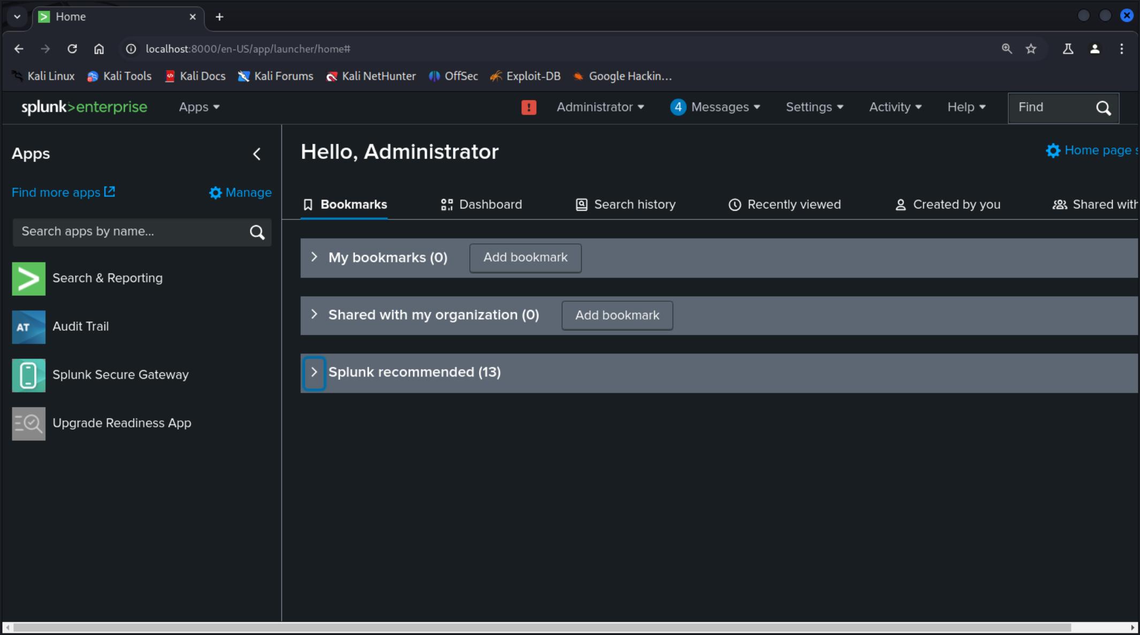Viewport: 1140px width, 635px height.
Task: View site information icon in address bar
Action: coord(131,49)
